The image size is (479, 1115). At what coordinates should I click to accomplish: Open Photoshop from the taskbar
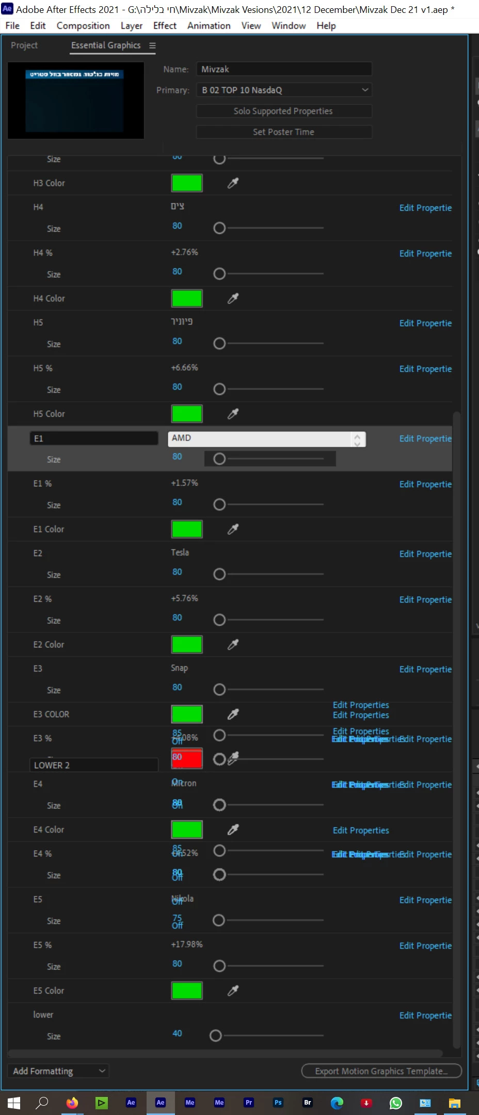click(278, 1103)
